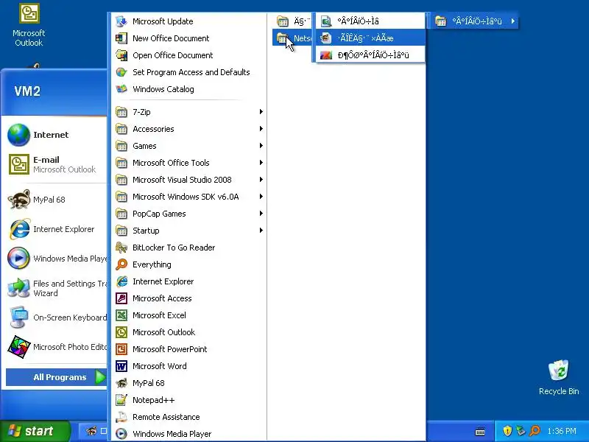Expand Microsoft Windows SDK v6.0A folder
The image size is (589, 442).
(x=189, y=197)
